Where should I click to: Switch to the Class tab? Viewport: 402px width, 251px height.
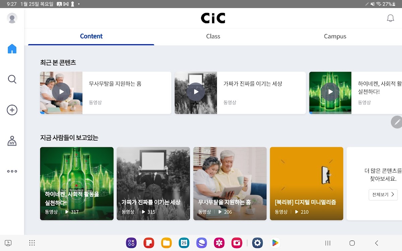(x=213, y=36)
